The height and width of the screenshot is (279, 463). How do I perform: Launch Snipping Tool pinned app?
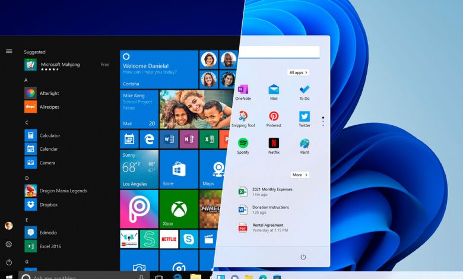(243, 119)
